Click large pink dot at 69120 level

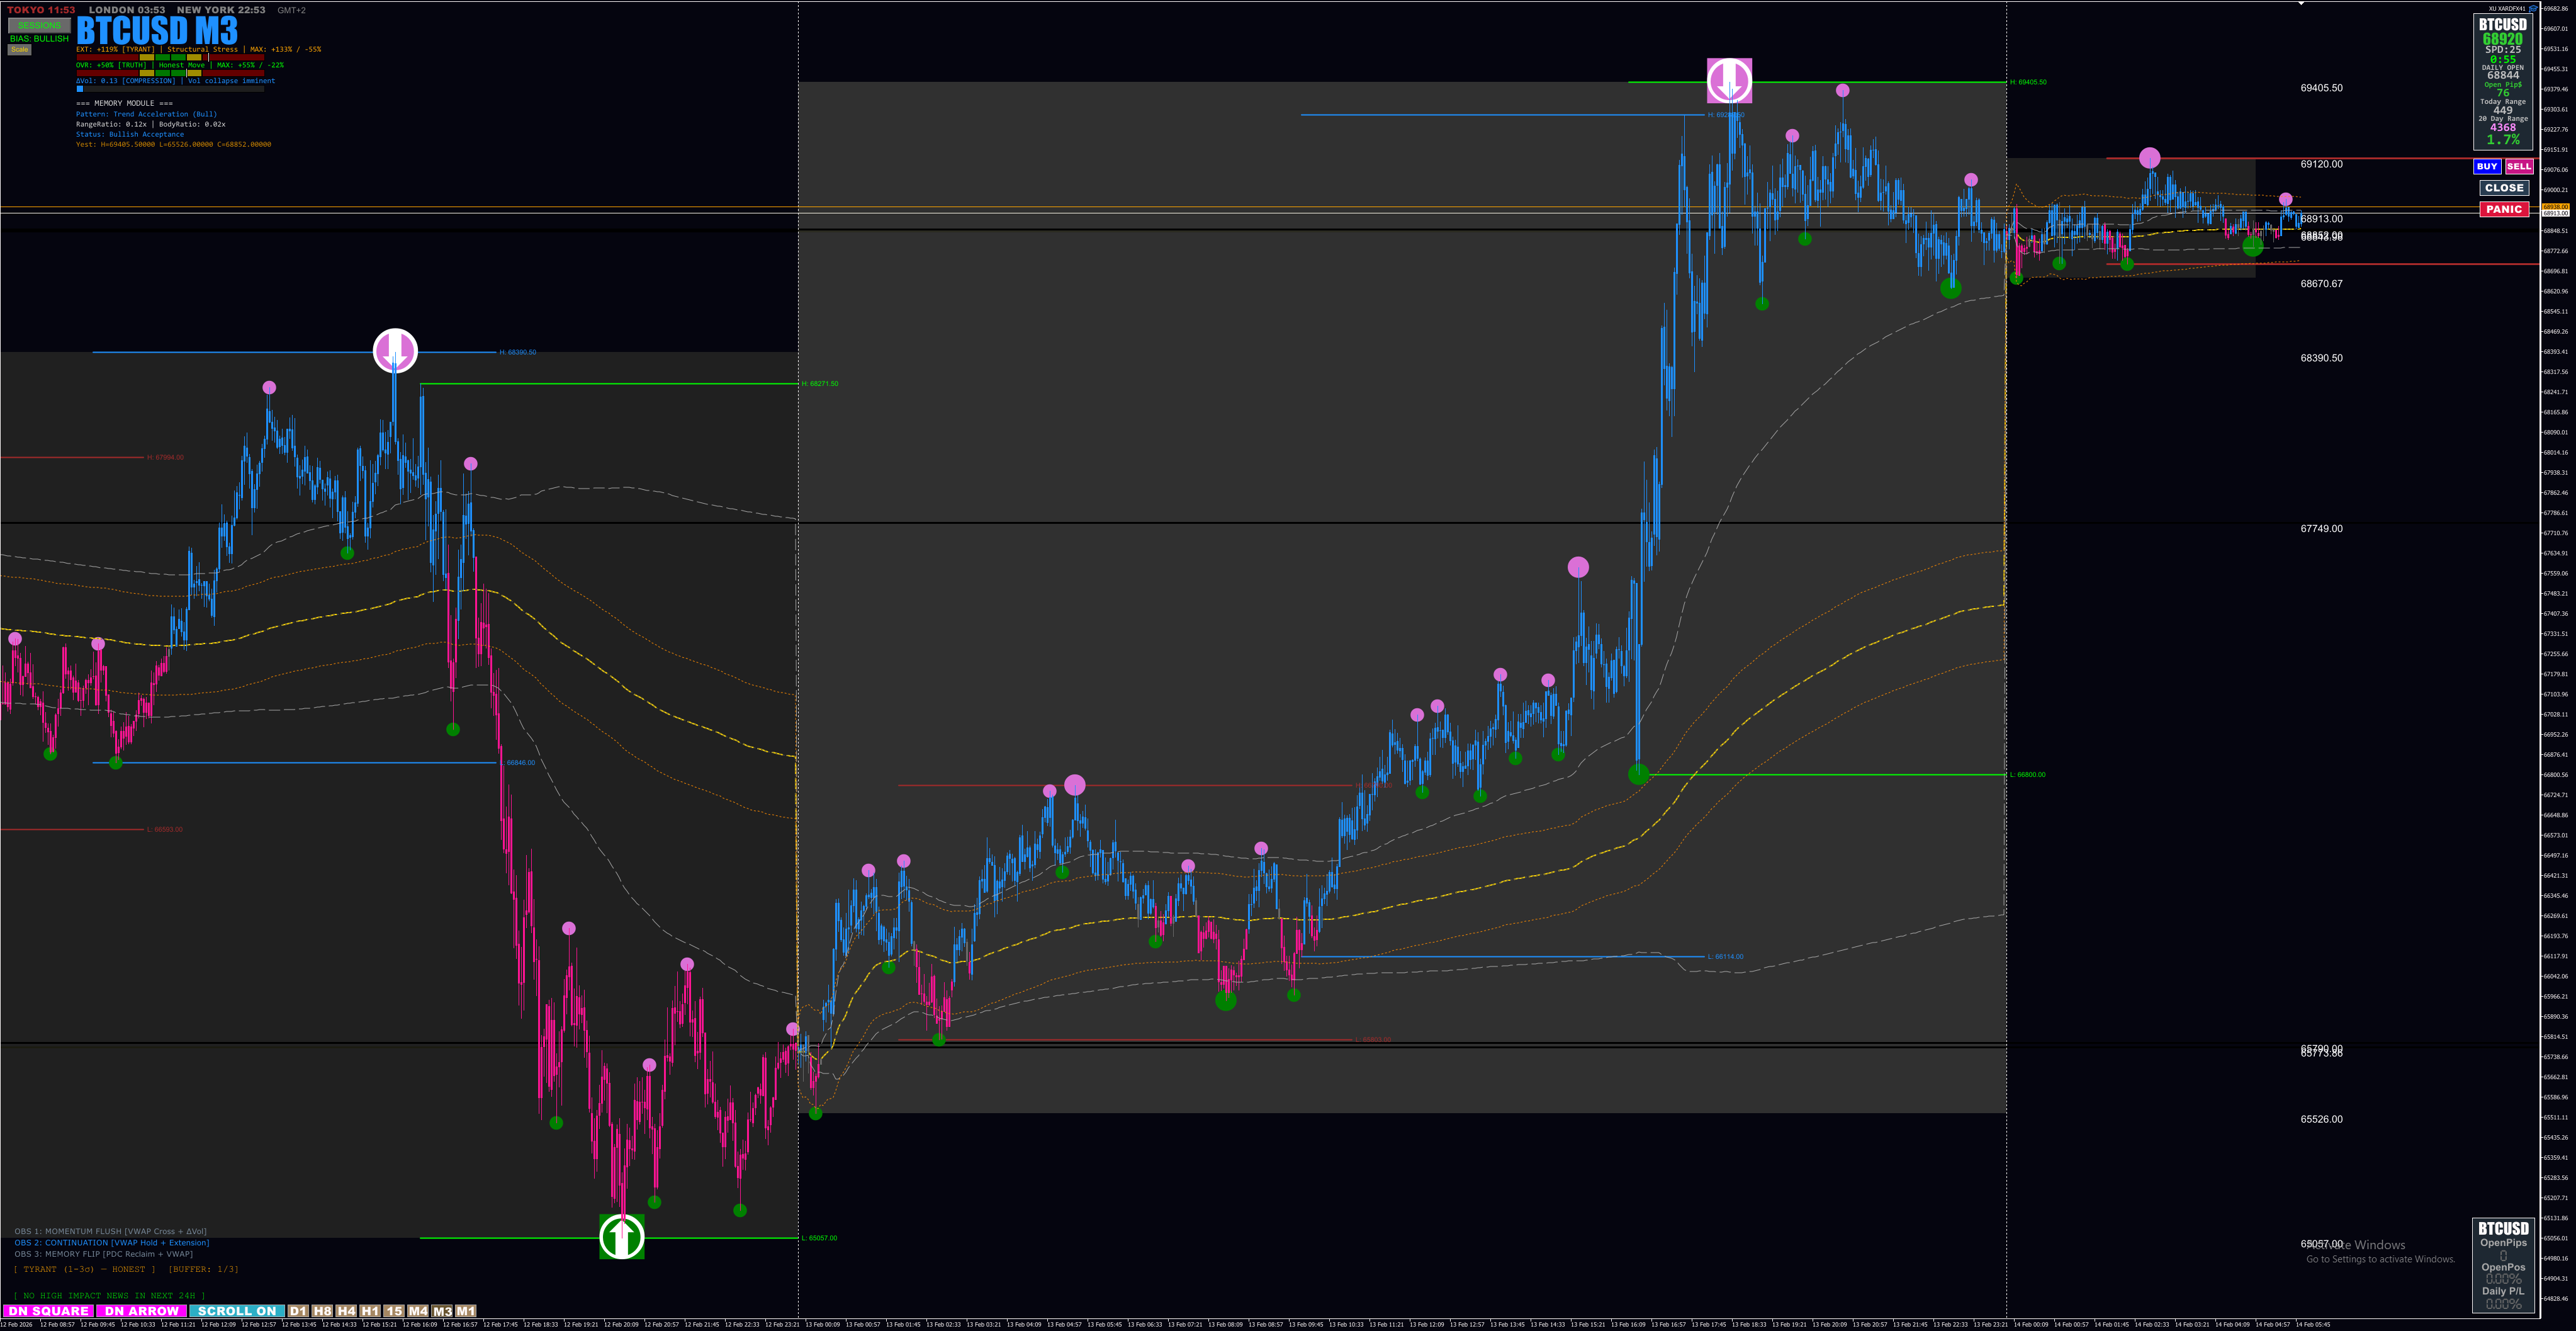click(x=2149, y=158)
